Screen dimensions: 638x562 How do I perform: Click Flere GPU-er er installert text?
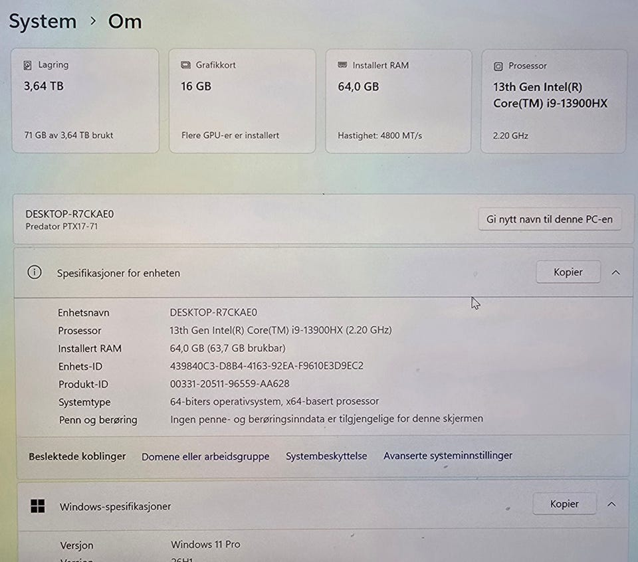point(231,135)
